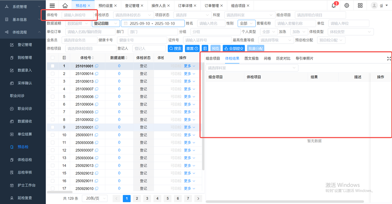This screenshot has width=392, height=204.
Task: Select the checkbox for row 5
Action: [53, 96]
